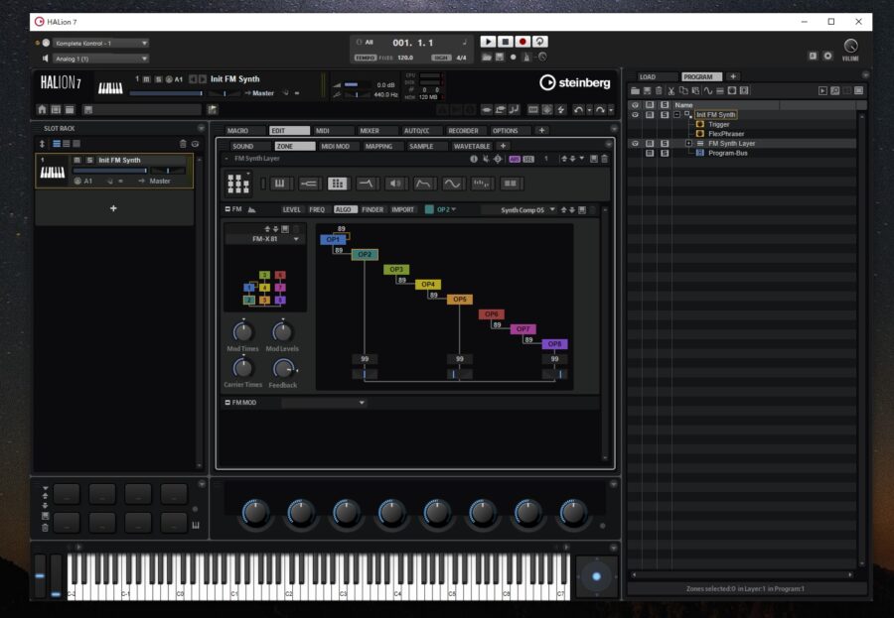Solo the FM Synth Layer in Program Tree
894x618 pixels.
(665, 144)
